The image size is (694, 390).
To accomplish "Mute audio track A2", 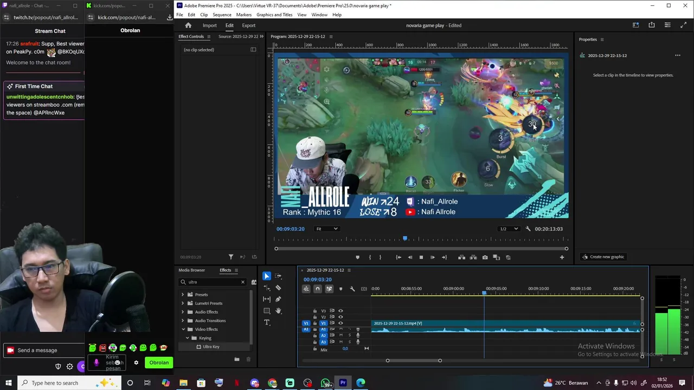I will [340, 335].
